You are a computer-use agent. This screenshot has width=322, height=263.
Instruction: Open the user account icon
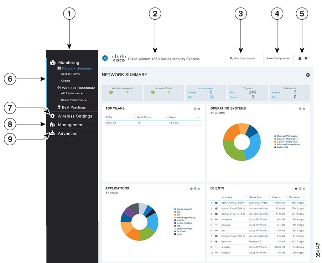point(300,58)
